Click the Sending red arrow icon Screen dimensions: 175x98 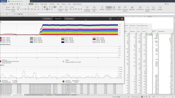click(x=63, y=81)
